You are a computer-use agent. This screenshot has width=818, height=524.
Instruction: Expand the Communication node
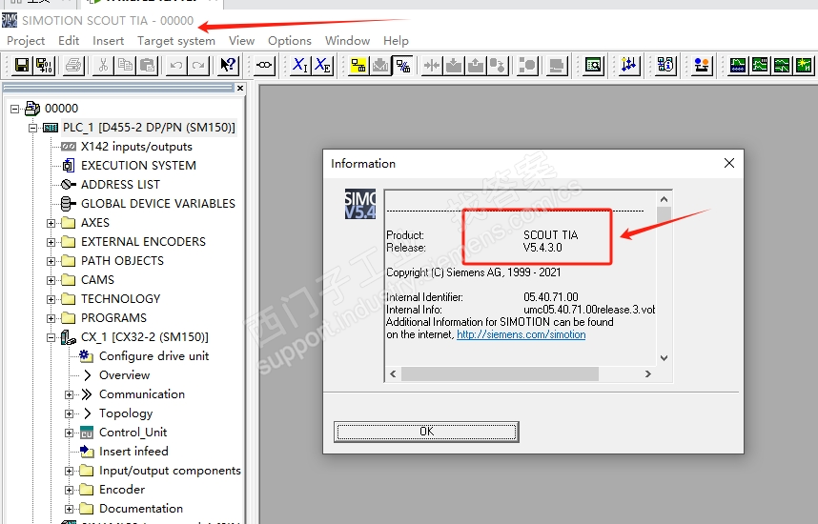click(69, 394)
